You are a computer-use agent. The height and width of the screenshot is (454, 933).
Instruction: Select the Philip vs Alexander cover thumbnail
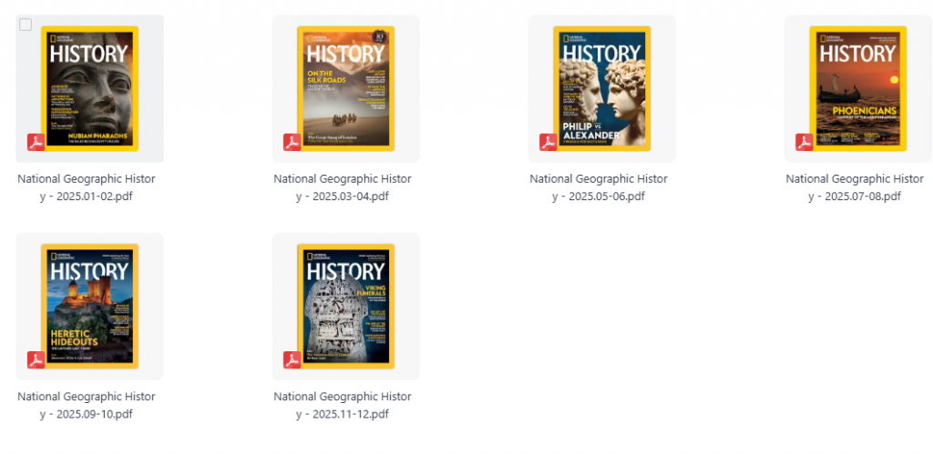602,88
